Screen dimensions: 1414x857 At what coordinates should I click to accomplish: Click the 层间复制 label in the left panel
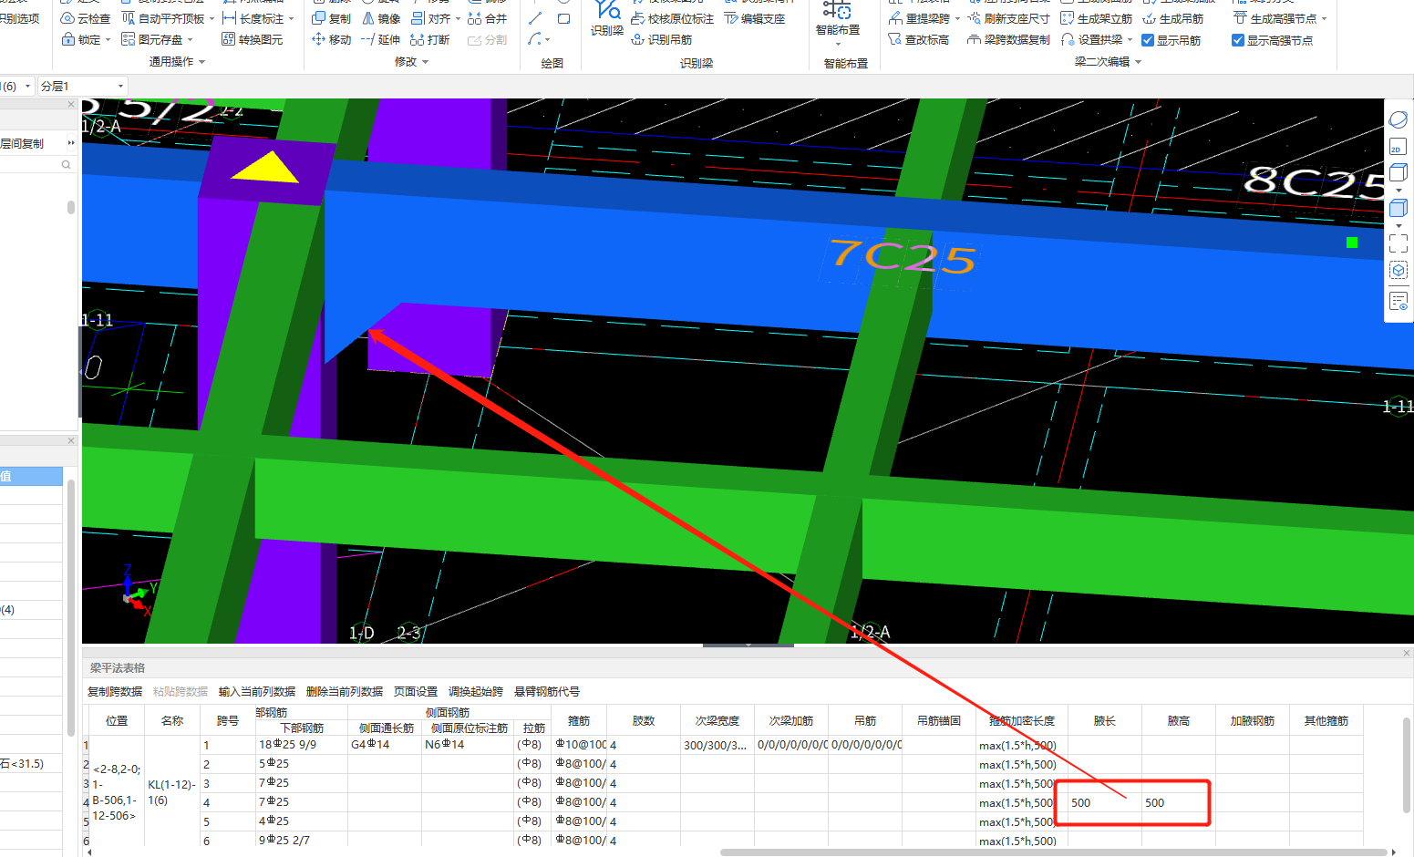[22, 143]
